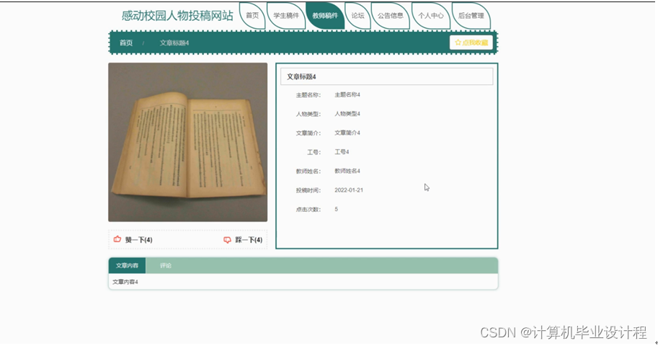Click the value 教师姓名4
The width and height of the screenshot is (658, 346).
click(347, 171)
